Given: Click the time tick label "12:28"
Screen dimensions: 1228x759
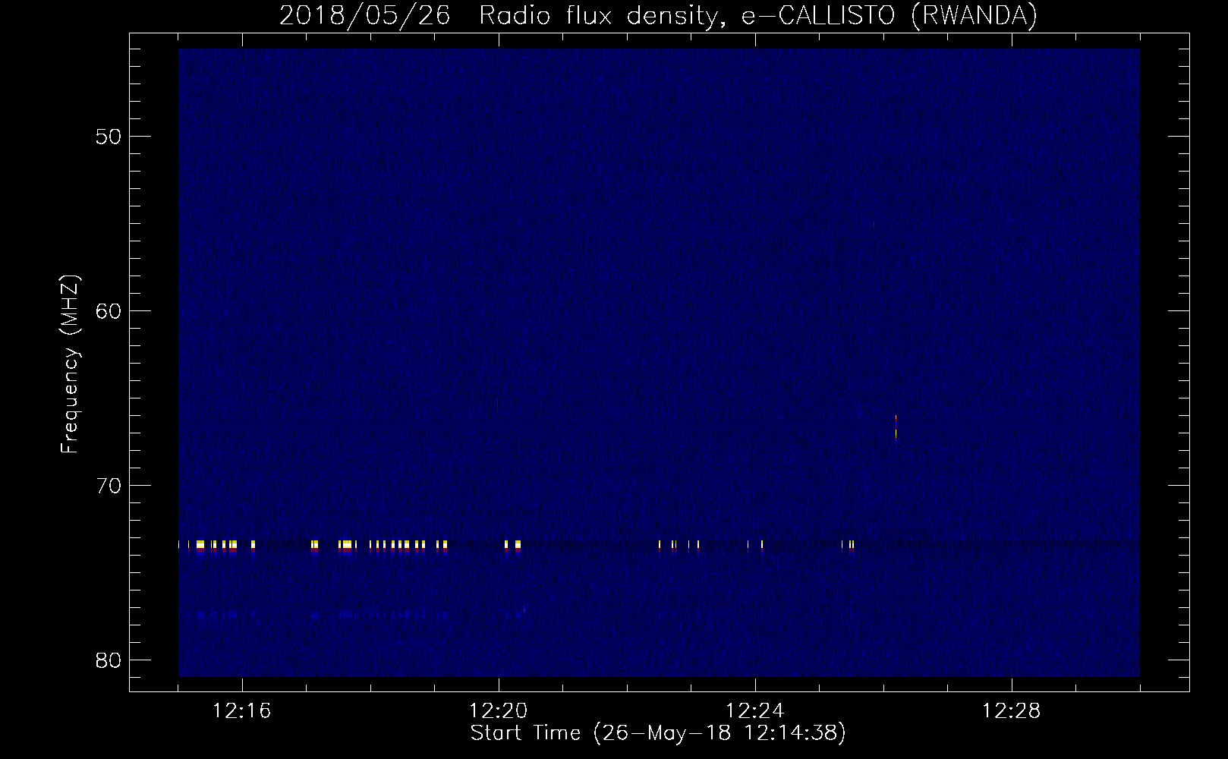Looking at the screenshot, I should click(x=1012, y=711).
